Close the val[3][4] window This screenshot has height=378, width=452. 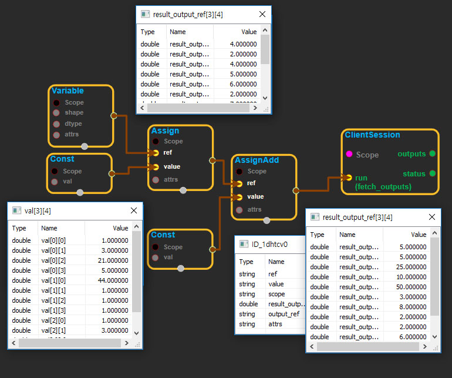tap(133, 210)
